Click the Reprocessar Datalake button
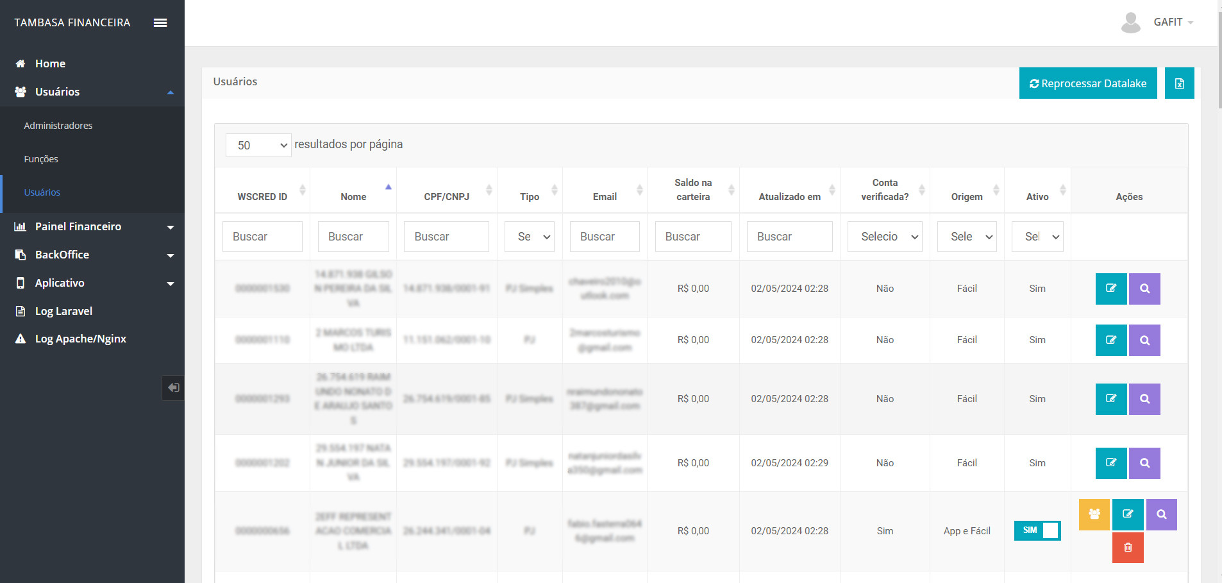The width and height of the screenshot is (1222, 583). 1088,83
